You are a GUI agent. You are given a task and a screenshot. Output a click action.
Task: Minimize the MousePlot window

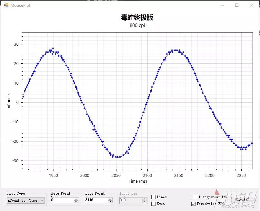click(222, 5)
